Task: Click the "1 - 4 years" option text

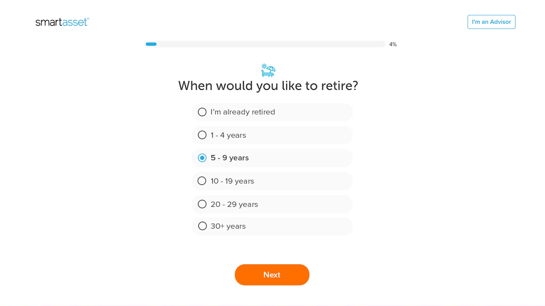Action: coord(228,135)
